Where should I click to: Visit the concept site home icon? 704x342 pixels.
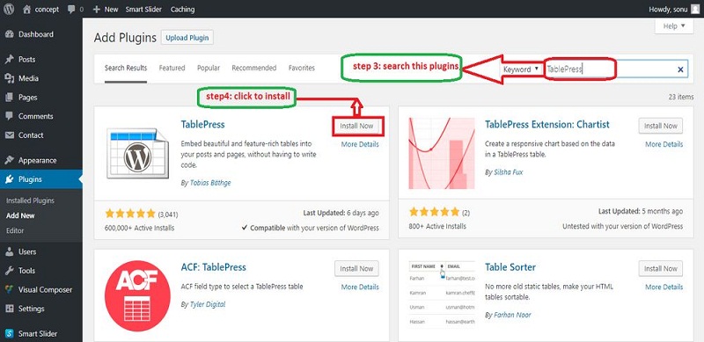(27, 9)
